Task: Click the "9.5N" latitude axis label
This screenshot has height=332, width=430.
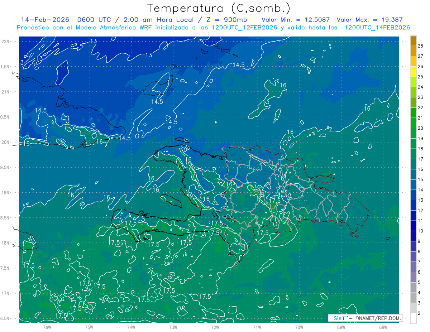Action: click(5, 167)
